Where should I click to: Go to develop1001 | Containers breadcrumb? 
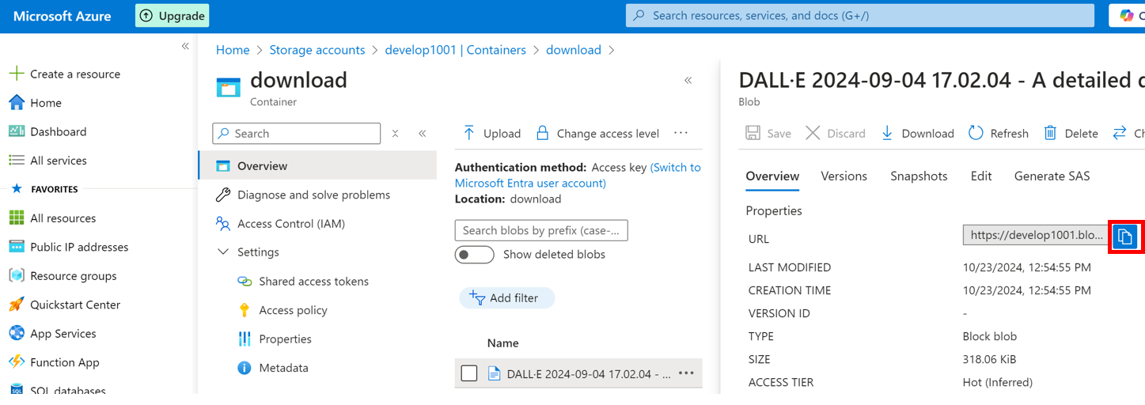(x=455, y=50)
